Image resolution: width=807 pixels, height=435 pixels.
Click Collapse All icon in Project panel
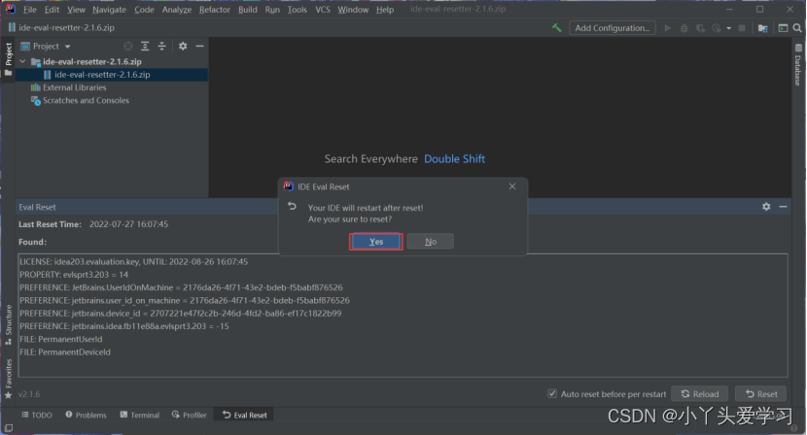pyautogui.click(x=161, y=47)
